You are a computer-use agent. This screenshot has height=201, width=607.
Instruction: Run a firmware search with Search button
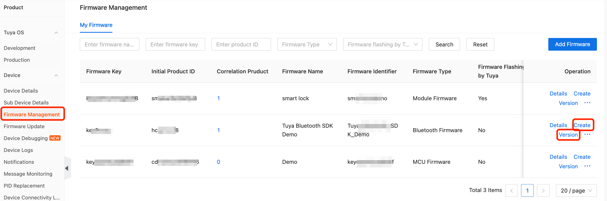click(x=444, y=44)
